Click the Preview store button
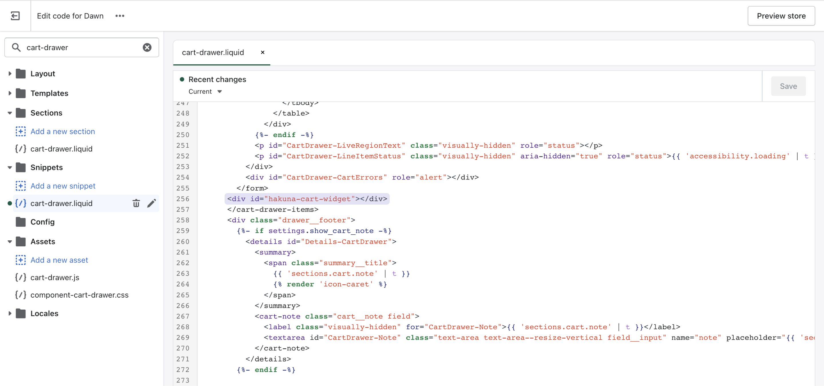The width and height of the screenshot is (824, 386). click(781, 16)
